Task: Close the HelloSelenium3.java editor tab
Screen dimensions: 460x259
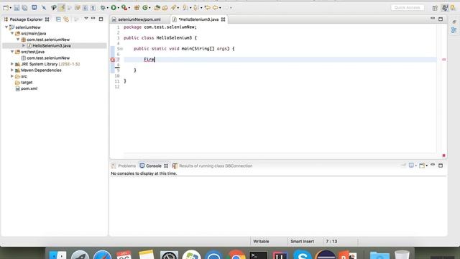Action: click(x=224, y=19)
